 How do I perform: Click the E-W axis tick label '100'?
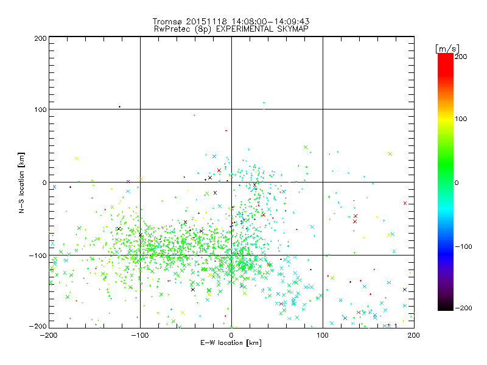[x=323, y=335]
